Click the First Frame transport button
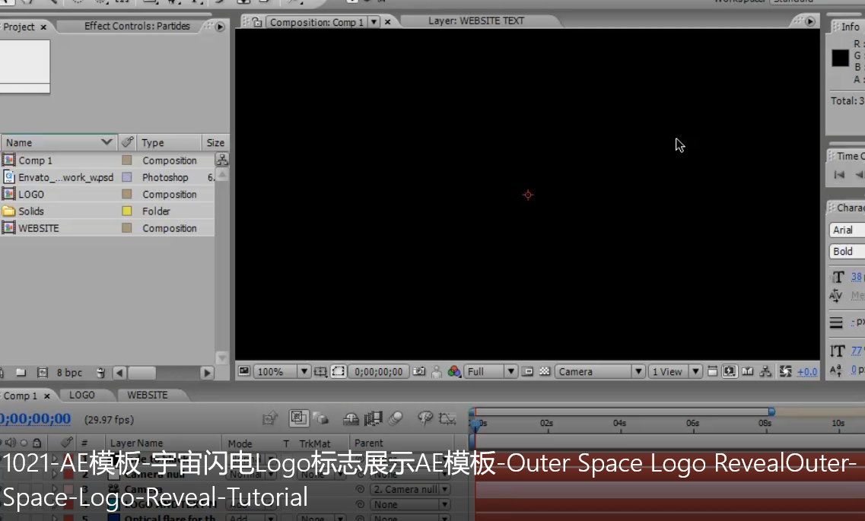865x521 pixels. 839,175
